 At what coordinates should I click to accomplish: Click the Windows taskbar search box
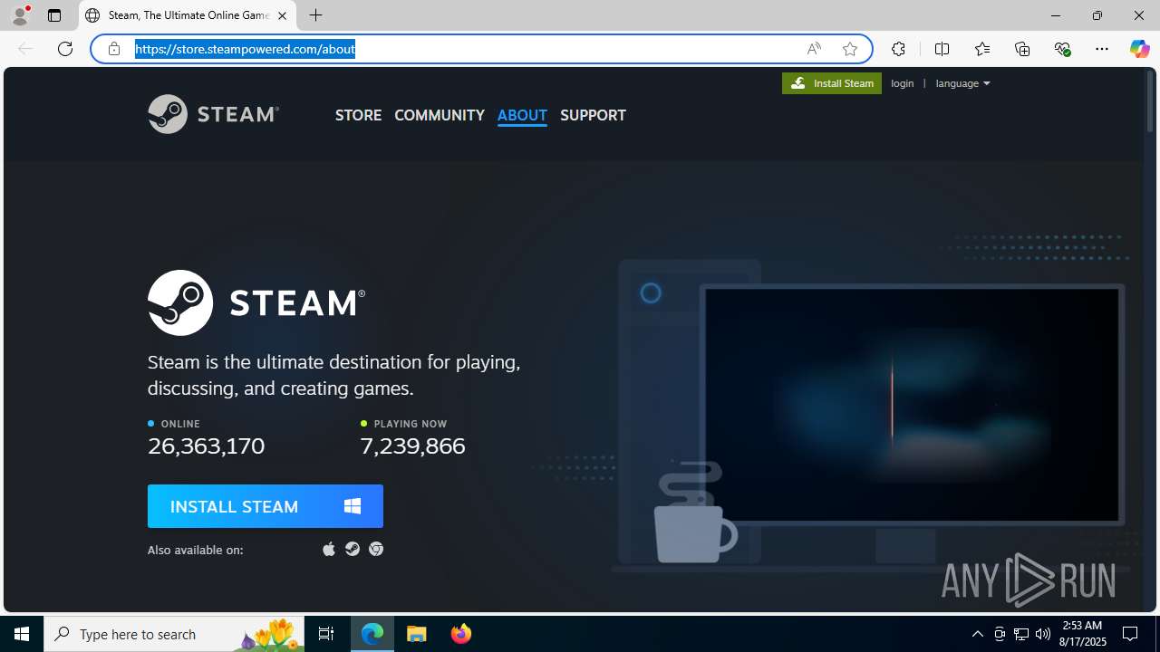pos(174,634)
